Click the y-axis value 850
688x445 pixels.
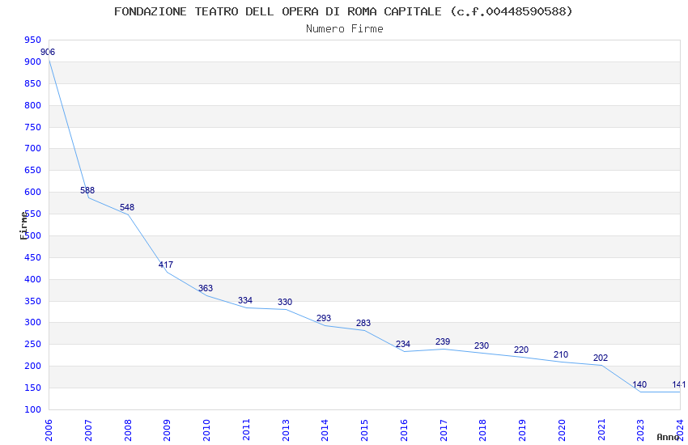pyautogui.click(x=33, y=83)
